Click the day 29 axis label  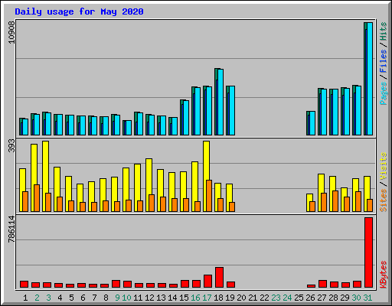[x=345, y=298]
